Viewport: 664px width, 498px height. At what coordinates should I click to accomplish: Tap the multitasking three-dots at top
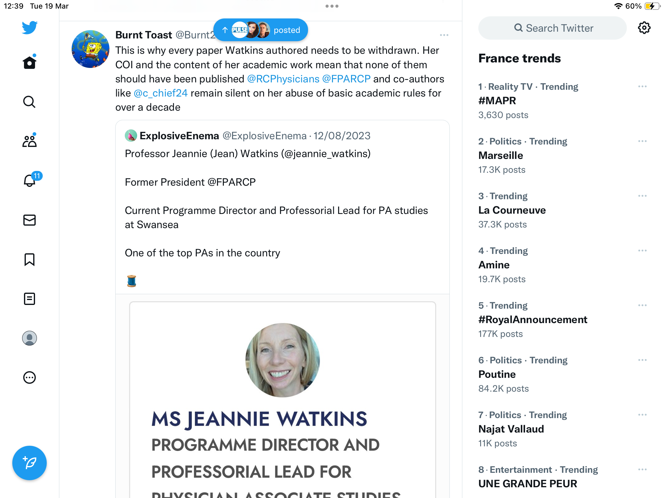pos(332,6)
